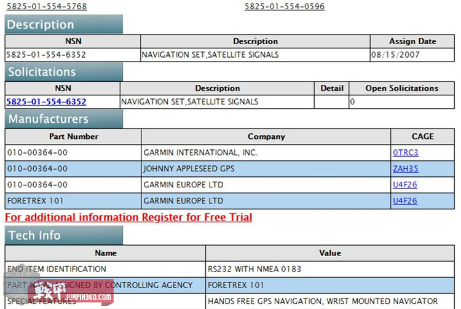Click Register for Free Trial link

tap(128, 217)
